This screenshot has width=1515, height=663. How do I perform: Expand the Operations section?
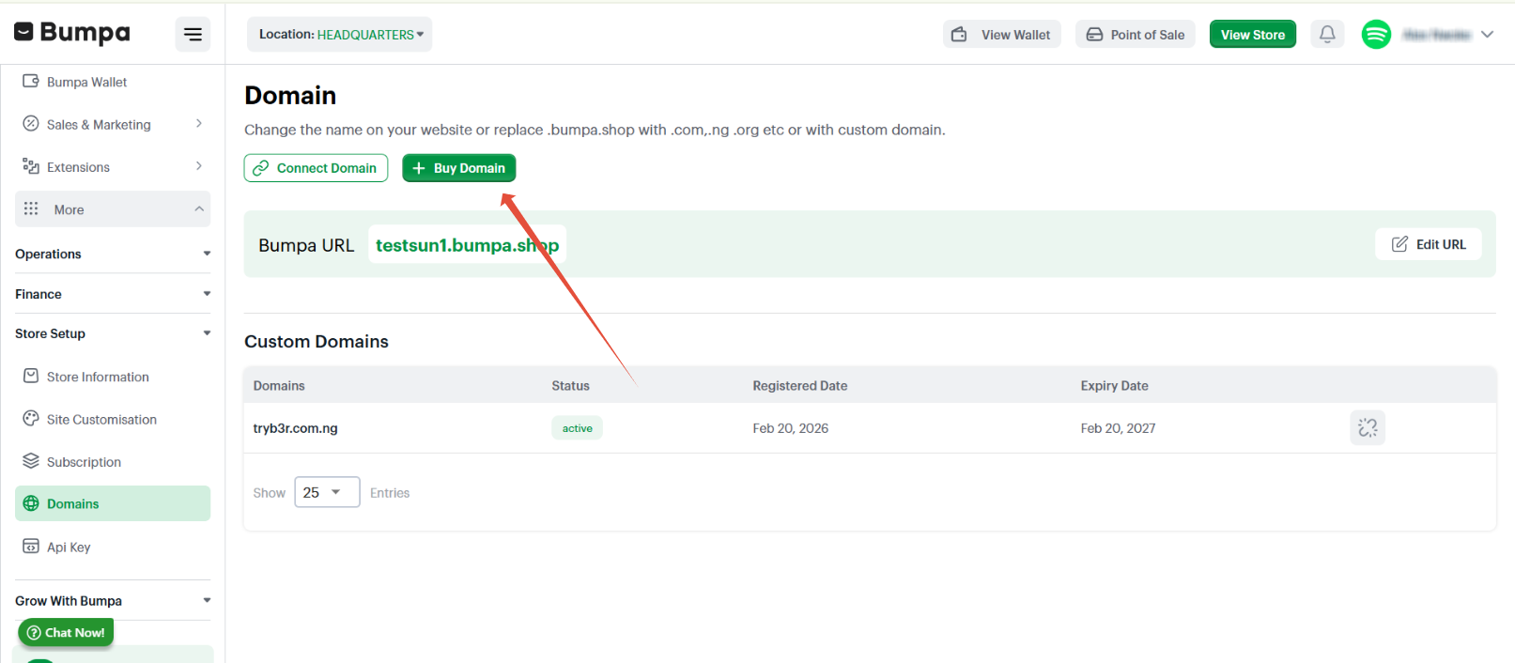[x=113, y=254]
